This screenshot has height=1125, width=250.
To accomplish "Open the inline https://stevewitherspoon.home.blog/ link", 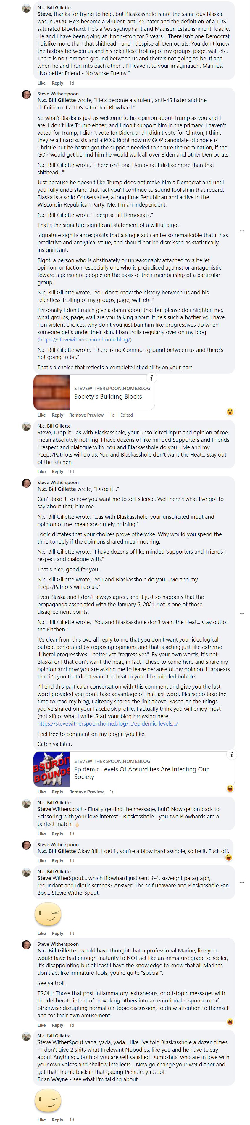I will coord(84,339).
